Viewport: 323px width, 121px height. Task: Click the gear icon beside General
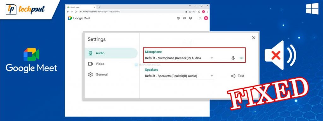[x=91, y=75]
